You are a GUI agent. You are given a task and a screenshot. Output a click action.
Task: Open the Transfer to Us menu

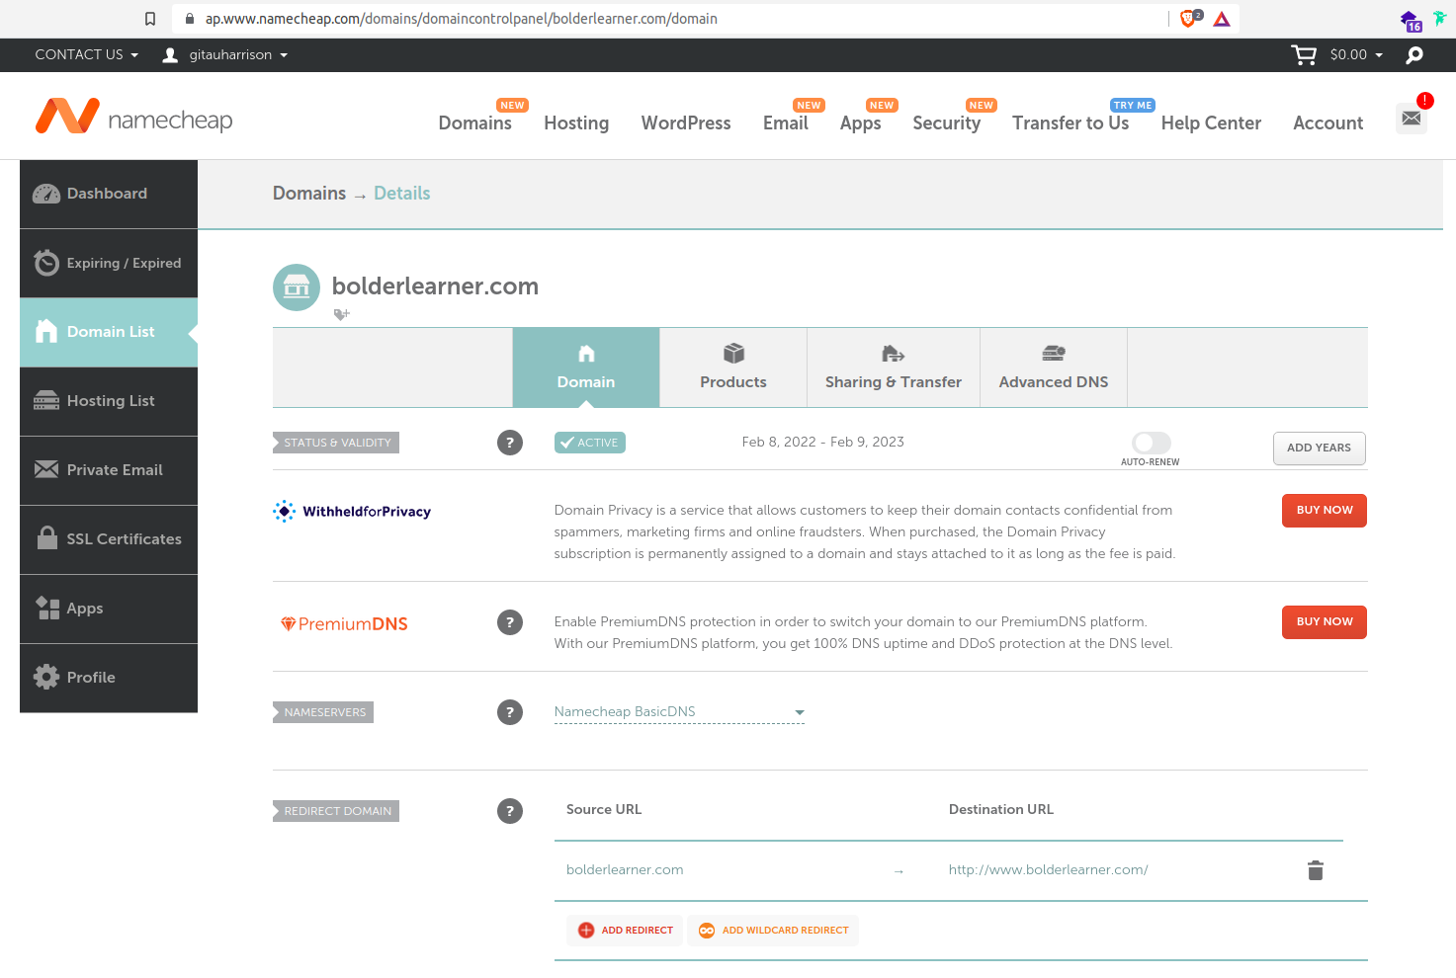click(1071, 123)
